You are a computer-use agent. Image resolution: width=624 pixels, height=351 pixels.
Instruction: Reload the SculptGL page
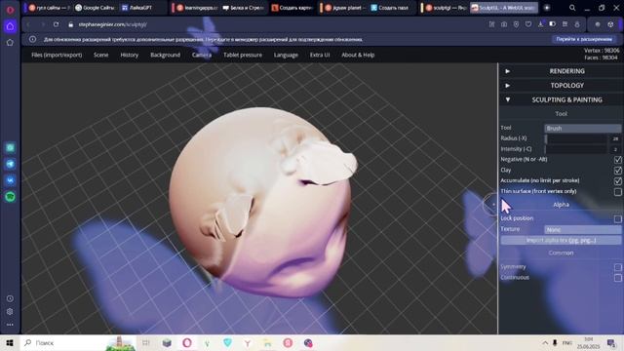57,24
